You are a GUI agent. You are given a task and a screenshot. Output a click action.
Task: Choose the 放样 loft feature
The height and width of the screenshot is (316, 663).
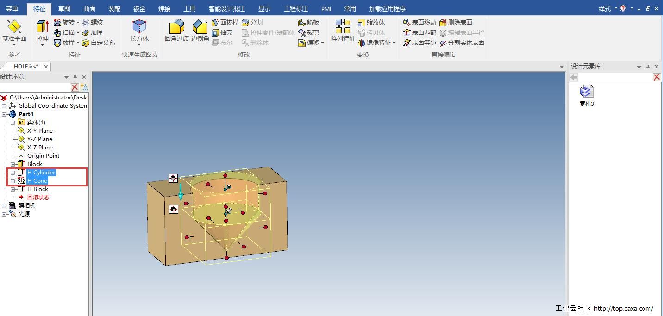64,43
